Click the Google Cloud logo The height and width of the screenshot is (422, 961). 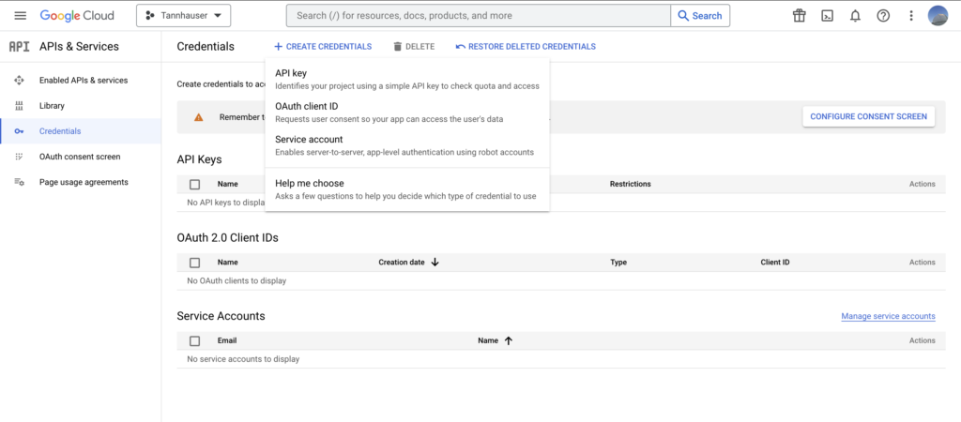pos(77,16)
